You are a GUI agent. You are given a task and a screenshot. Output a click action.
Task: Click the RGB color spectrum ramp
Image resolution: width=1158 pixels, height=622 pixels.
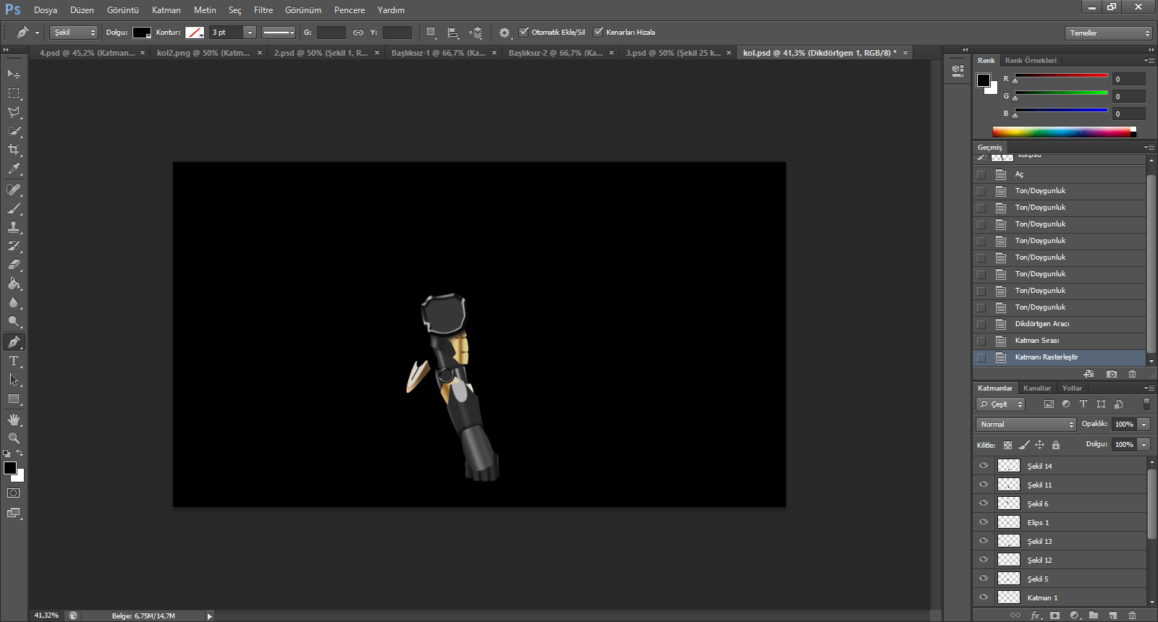[1064, 132]
